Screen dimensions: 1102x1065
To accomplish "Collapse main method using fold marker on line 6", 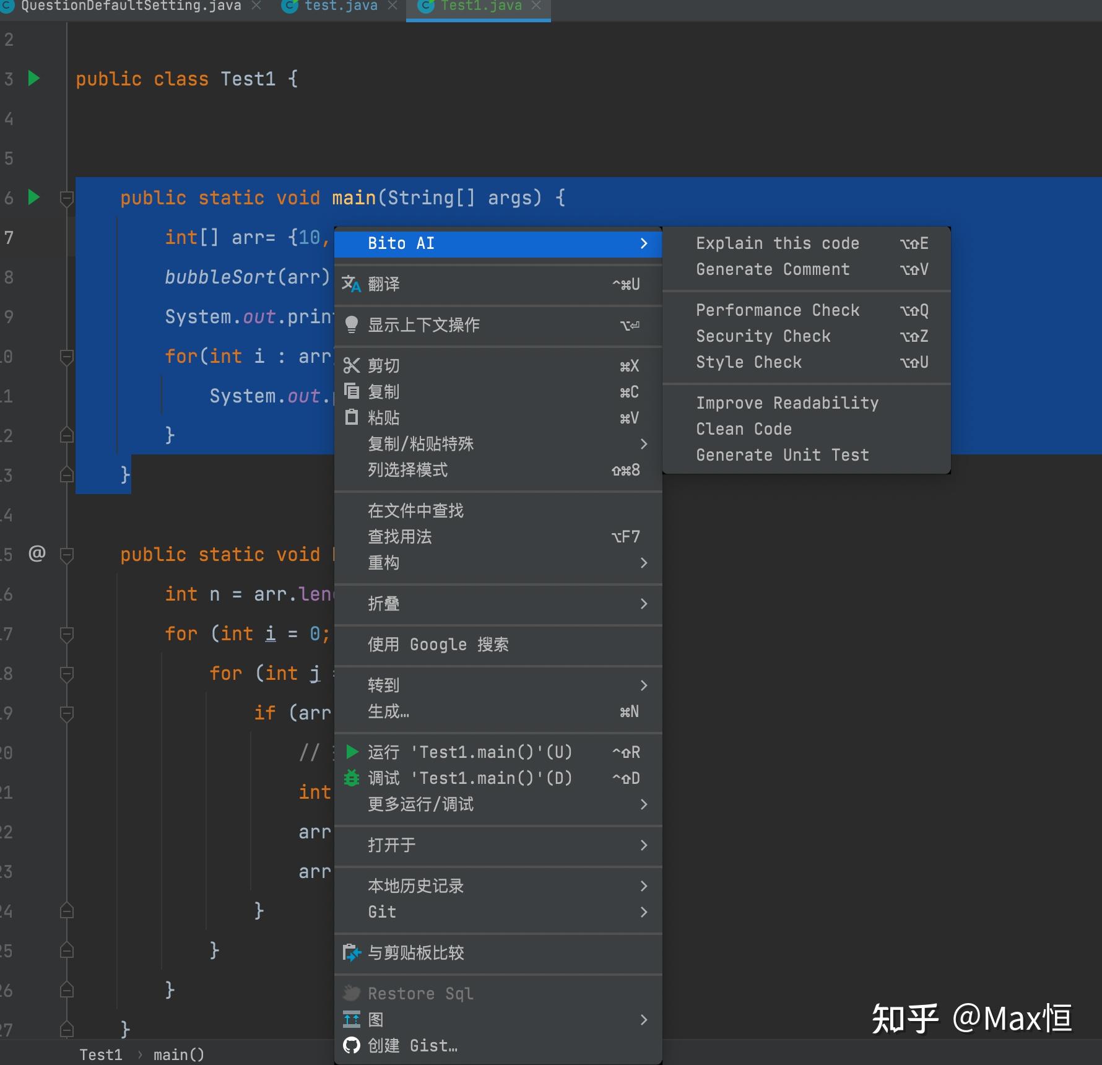I will pyautogui.click(x=67, y=198).
